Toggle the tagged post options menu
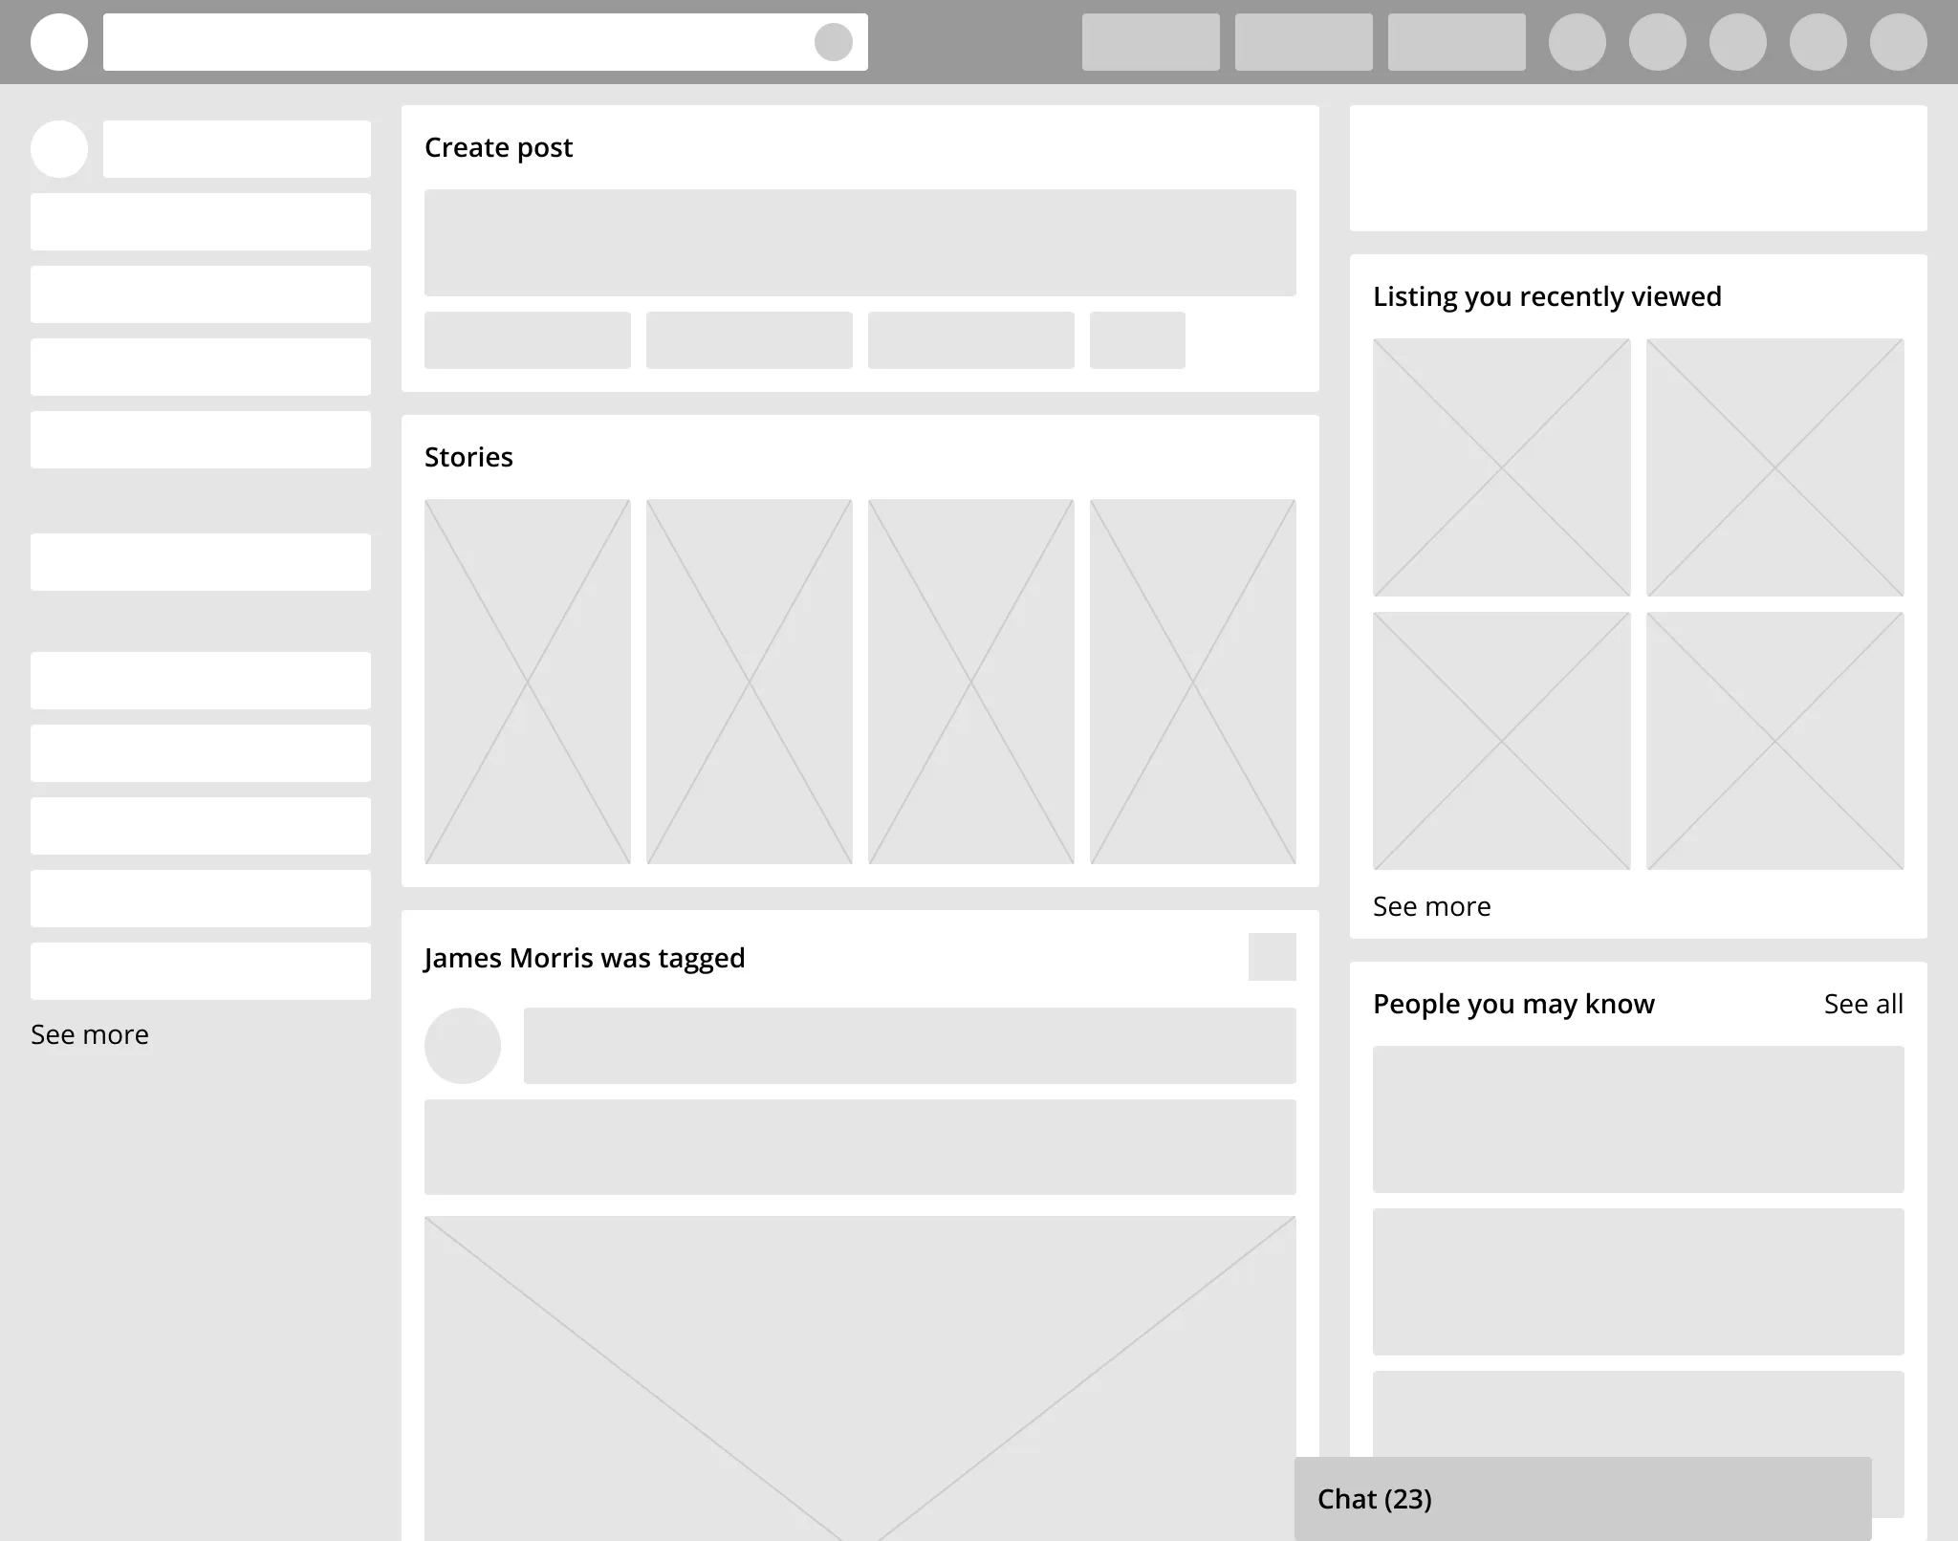 [1272, 956]
